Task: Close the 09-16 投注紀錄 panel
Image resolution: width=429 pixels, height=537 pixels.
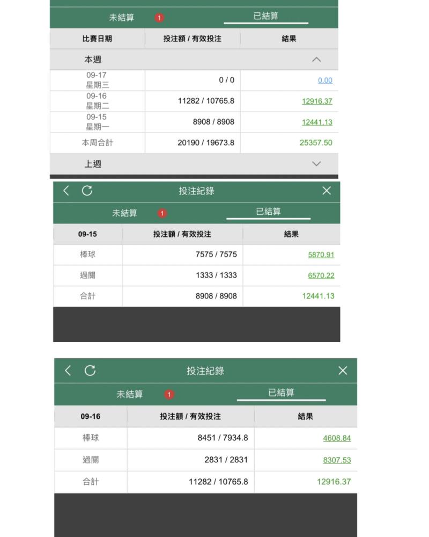Action: point(343,371)
